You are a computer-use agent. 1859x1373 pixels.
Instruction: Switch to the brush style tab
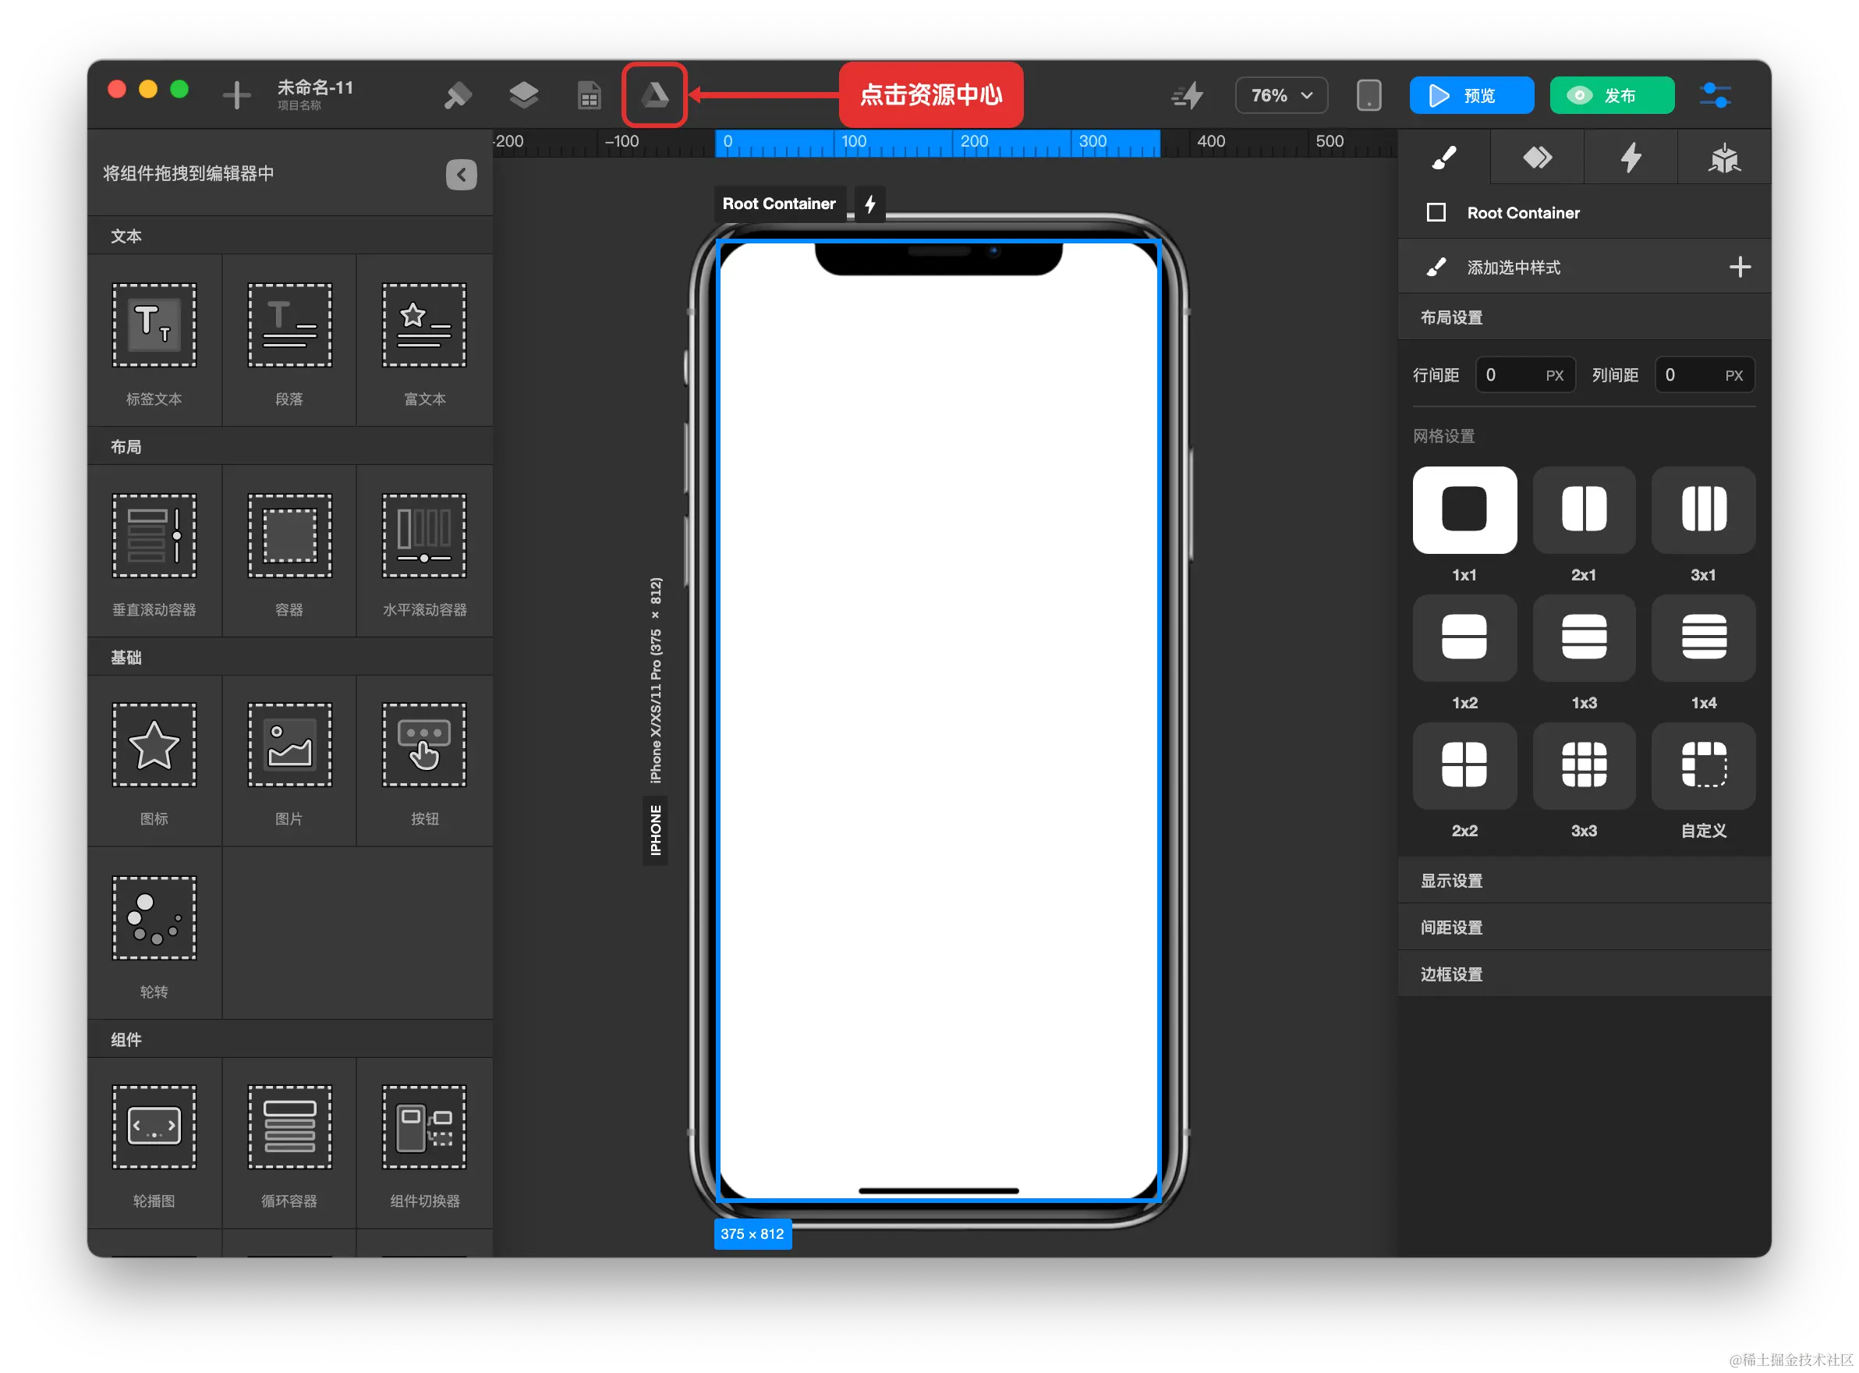click(1443, 157)
